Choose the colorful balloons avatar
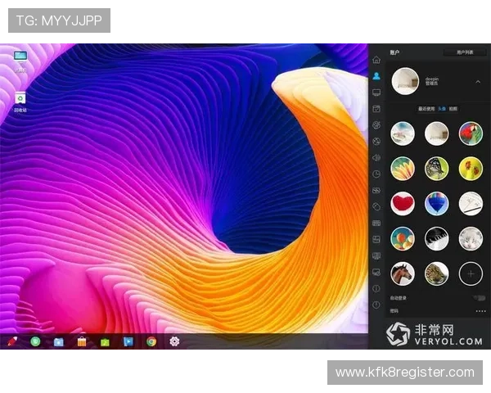Viewport: 491px width, 393px height. pyautogui.click(x=403, y=239)
